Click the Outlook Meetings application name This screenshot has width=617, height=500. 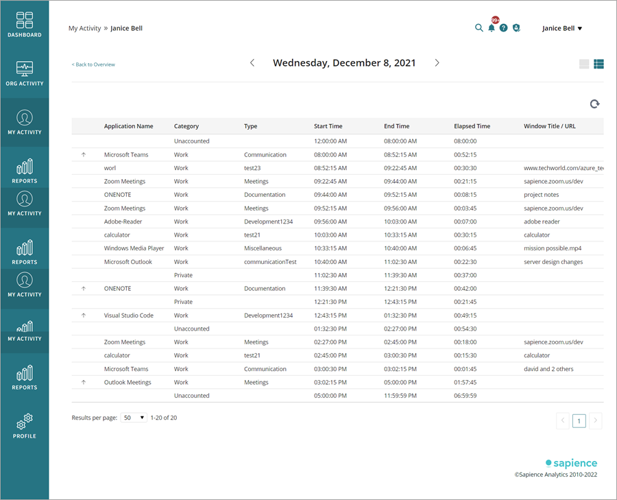click(128, 382)
